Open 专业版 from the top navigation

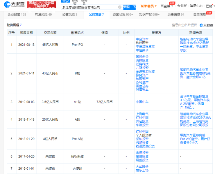(182, 6)
